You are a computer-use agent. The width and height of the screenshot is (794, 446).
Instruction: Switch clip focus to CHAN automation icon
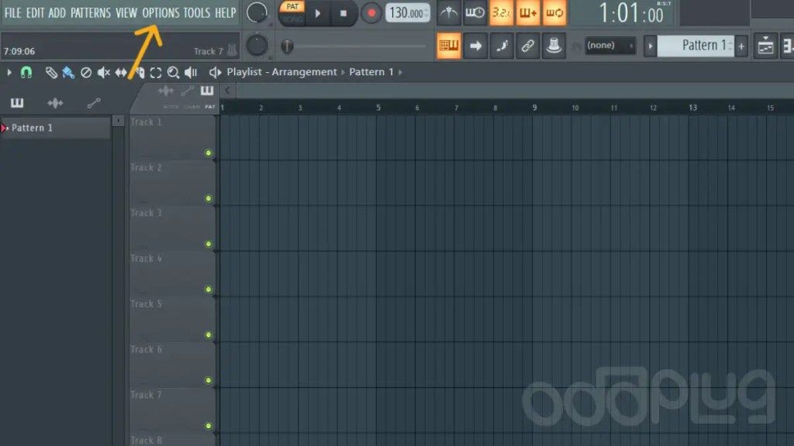point(188,91)
